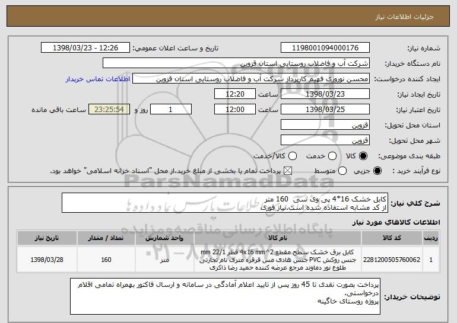Click the request creator name field
Screen dimensions: 457x323
[251, 79]
